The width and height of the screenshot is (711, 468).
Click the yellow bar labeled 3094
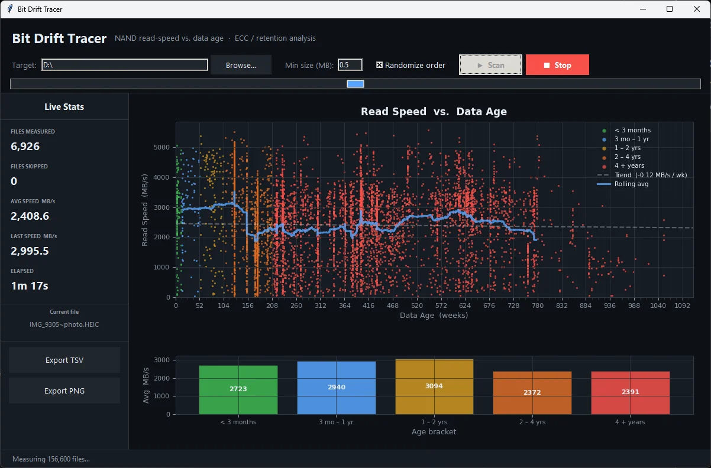435,386
